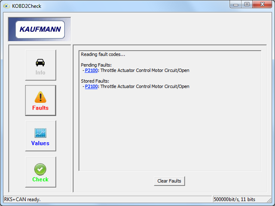
Task: Open P2100 link under Stored Faults
Action: pyautogui.click(x=91, y=87)
